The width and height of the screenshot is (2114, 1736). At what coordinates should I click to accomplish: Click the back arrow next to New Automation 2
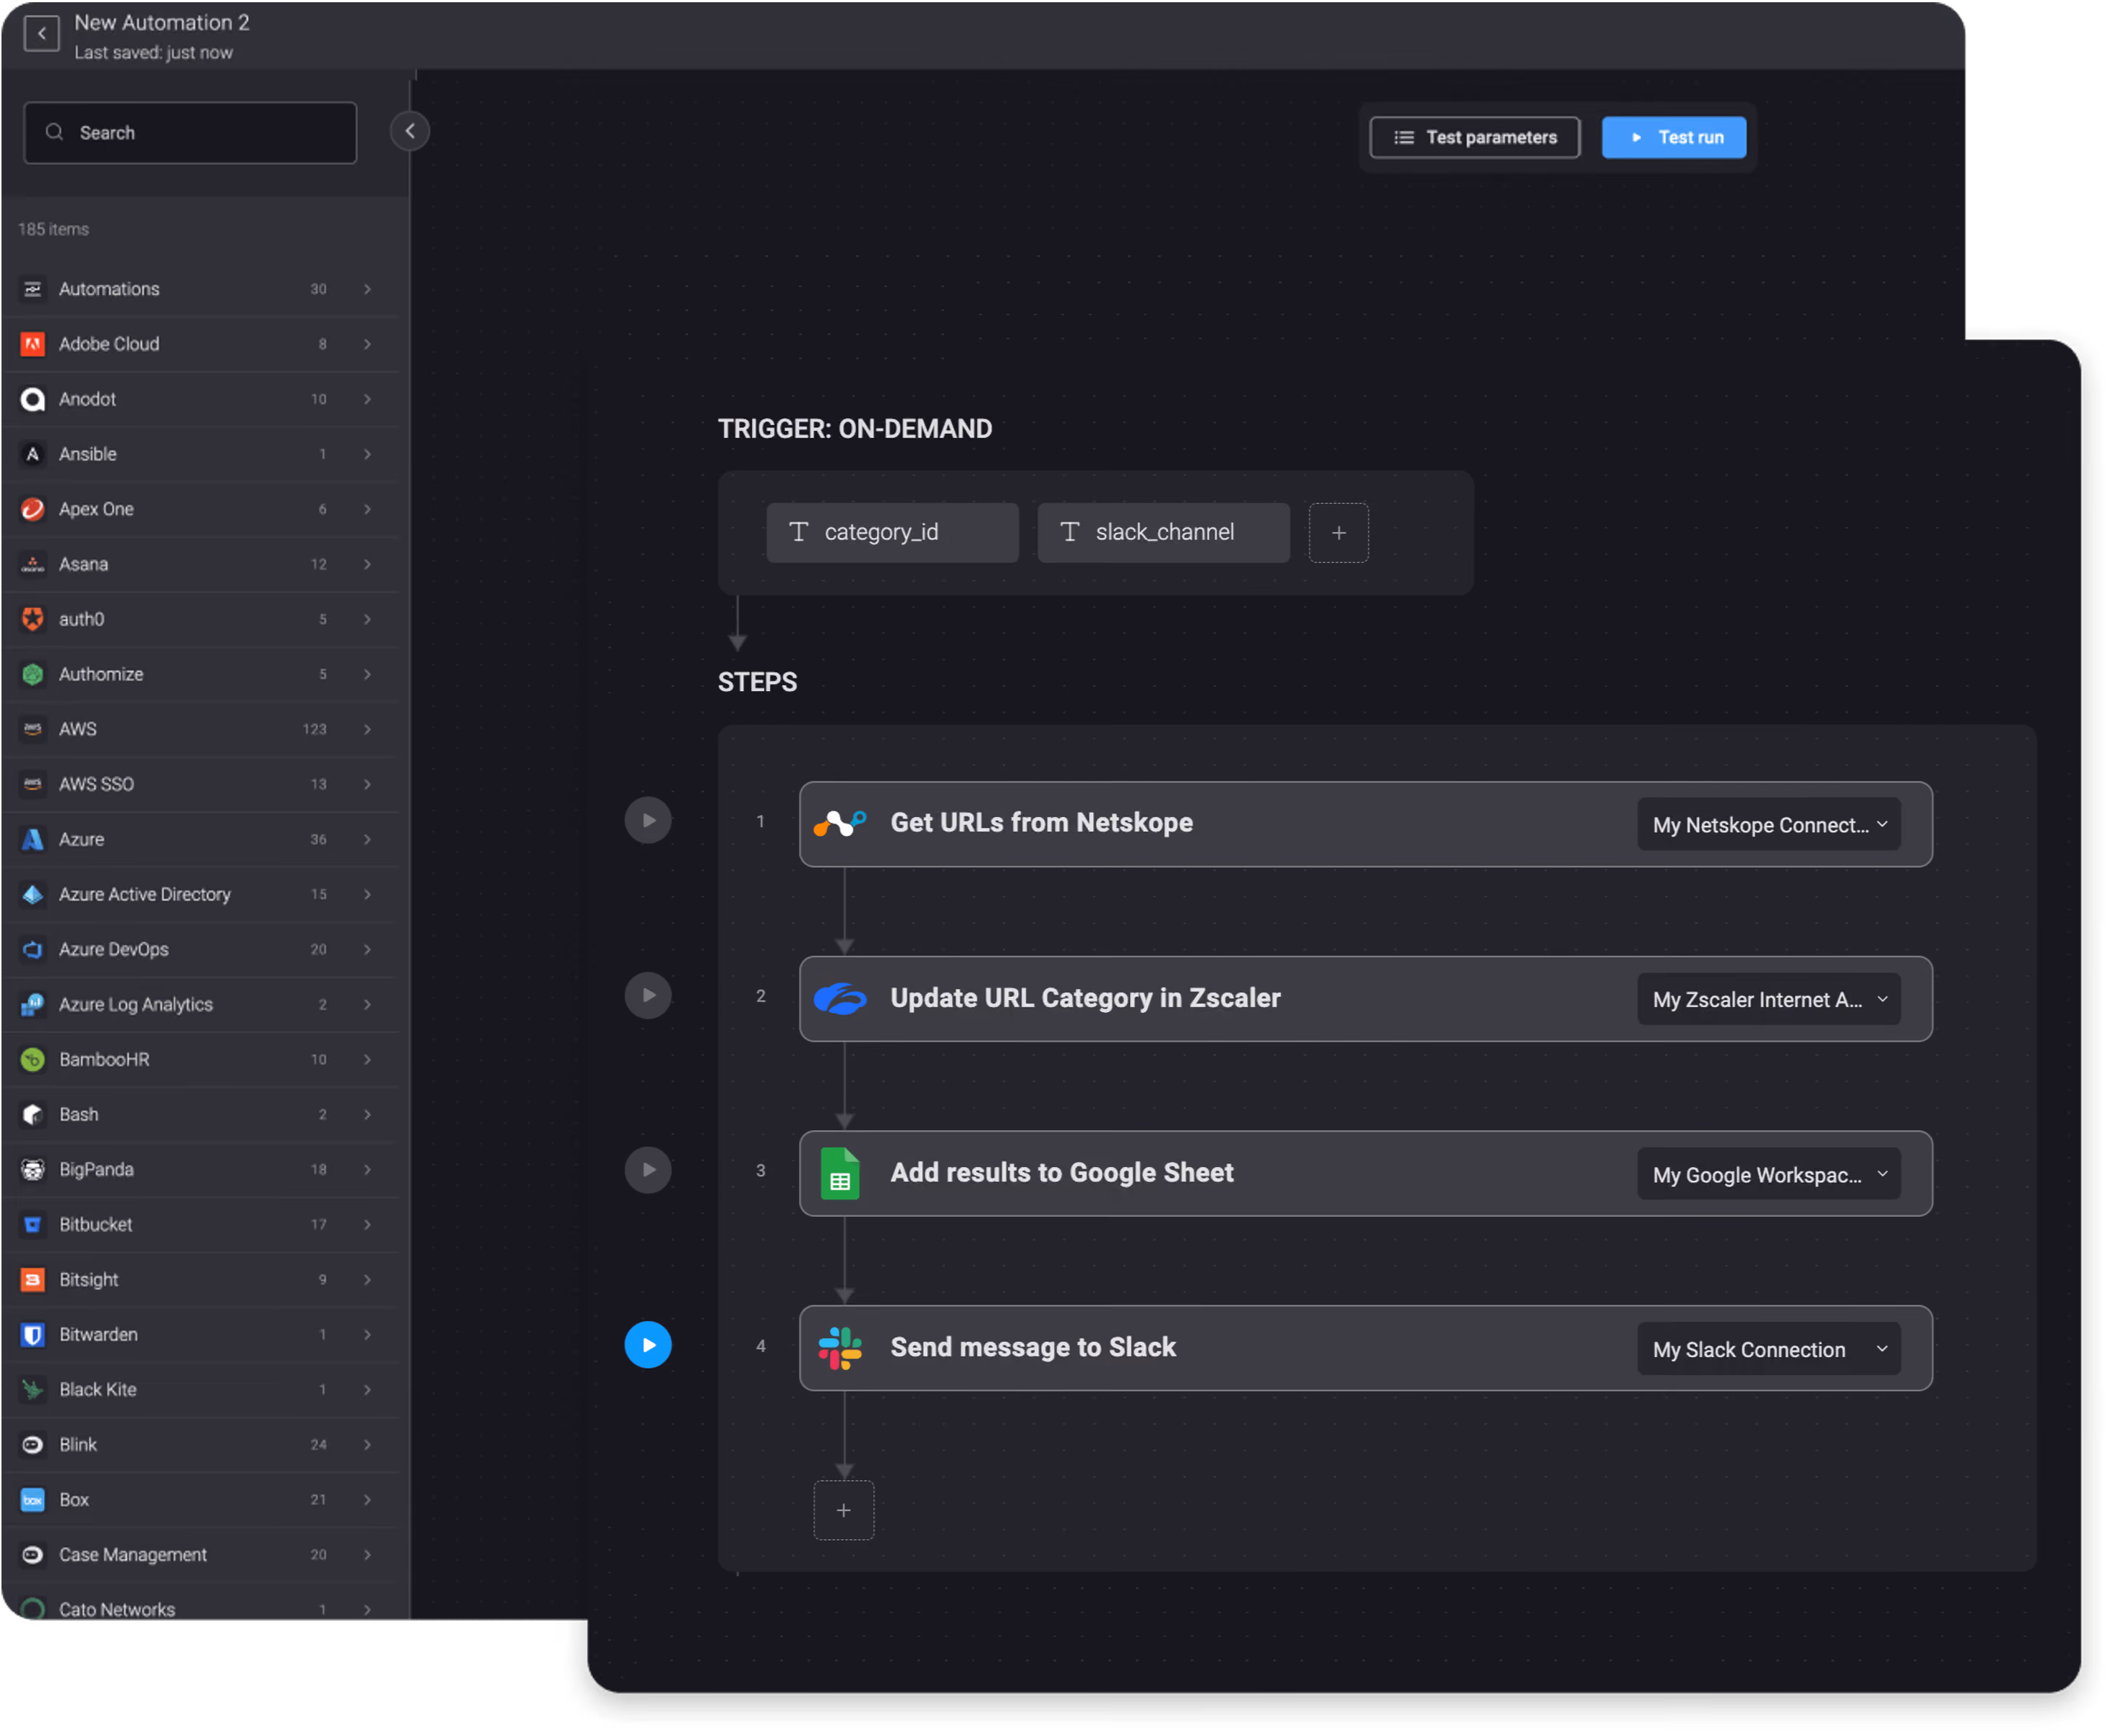pyautogui.click(x=41, y=34)
